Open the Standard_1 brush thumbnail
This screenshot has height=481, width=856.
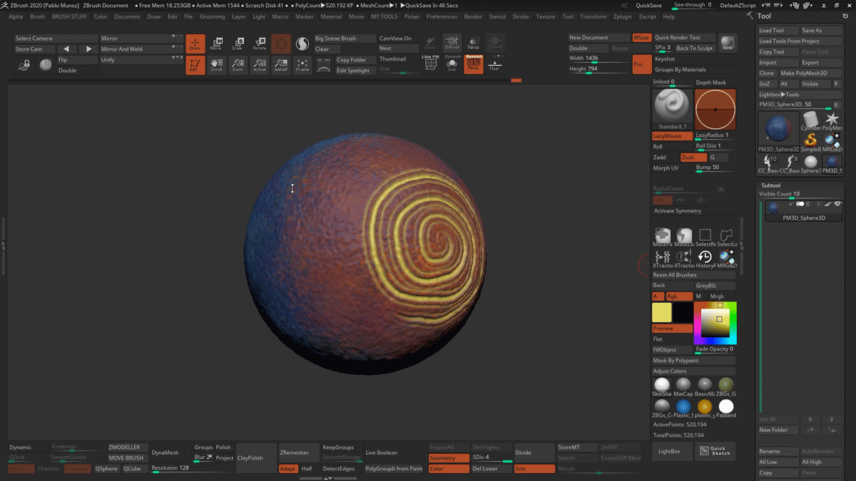click(671, 109)
